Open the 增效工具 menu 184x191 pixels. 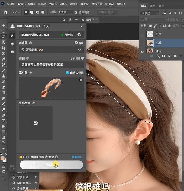(97, 4)
